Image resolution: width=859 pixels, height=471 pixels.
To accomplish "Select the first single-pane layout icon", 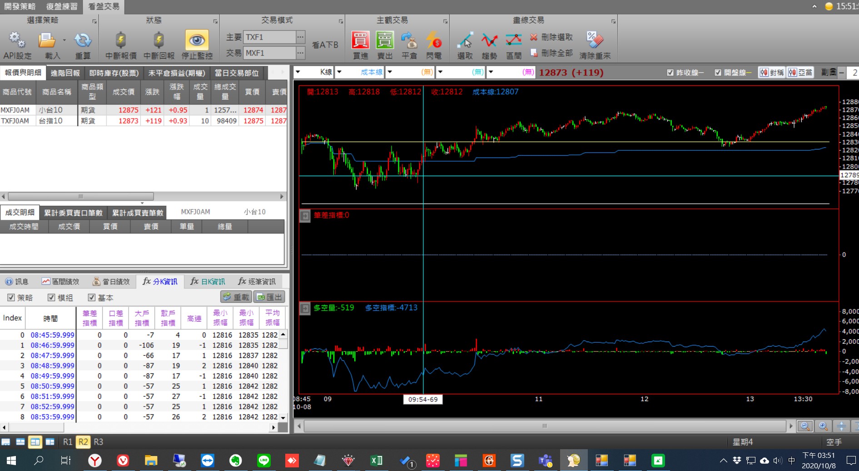I will click(x=6, y=442).
